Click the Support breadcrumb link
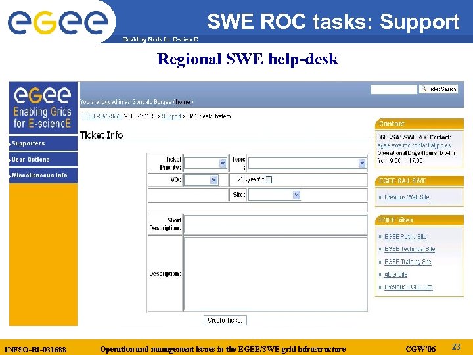The height and width of the screenshot is (355, 473). tap(171, 116)
